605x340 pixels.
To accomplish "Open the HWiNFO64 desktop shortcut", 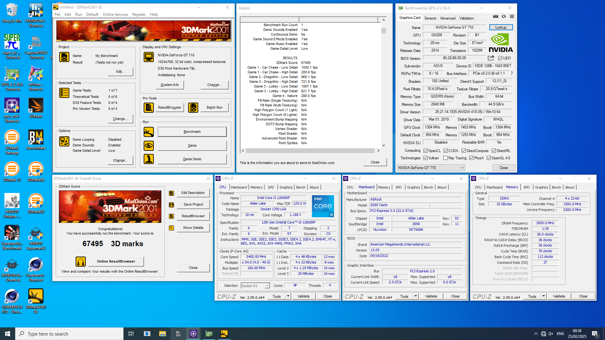I will click(36, 15).
